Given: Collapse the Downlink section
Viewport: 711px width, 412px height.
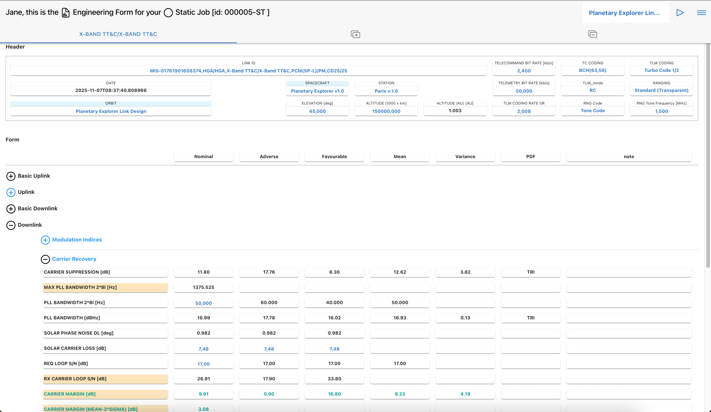Looking at the screenshot, I should [x=11, y=225].
